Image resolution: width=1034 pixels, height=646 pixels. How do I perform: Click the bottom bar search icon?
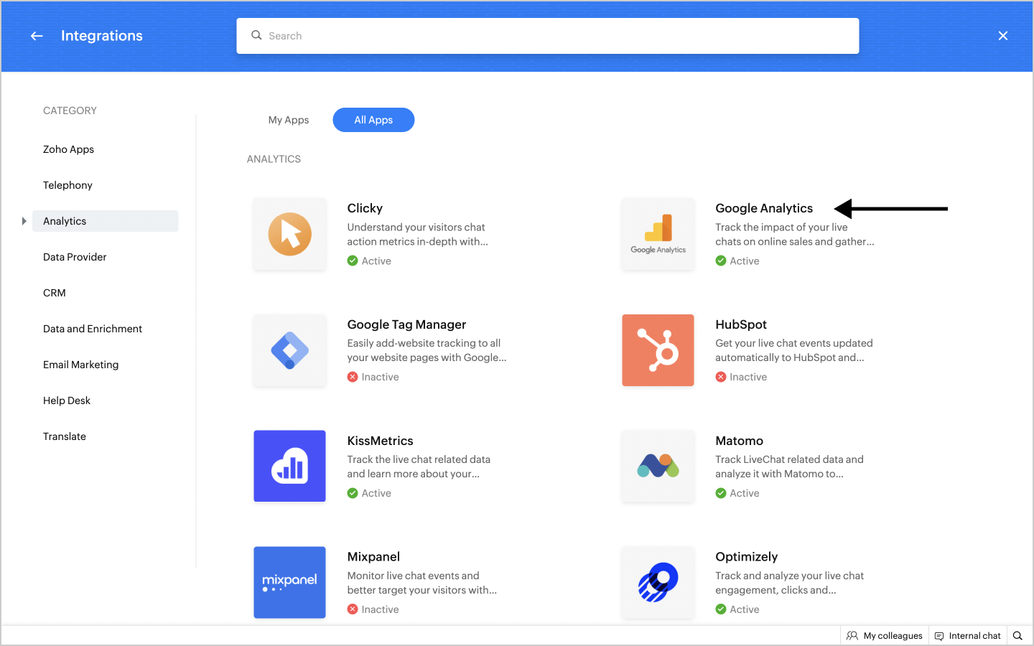point(1017,636)
